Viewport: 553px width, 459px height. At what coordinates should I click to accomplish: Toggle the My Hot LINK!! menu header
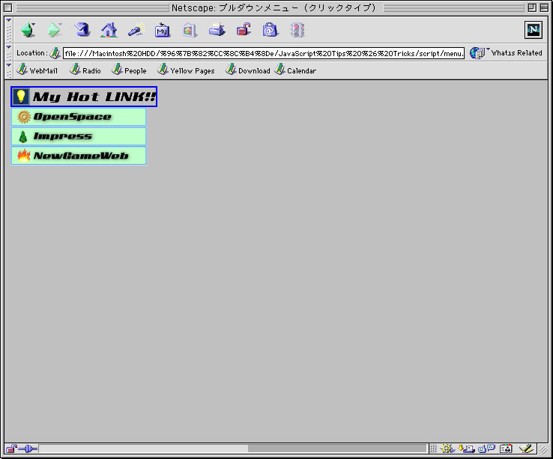[x=84, y=97]
